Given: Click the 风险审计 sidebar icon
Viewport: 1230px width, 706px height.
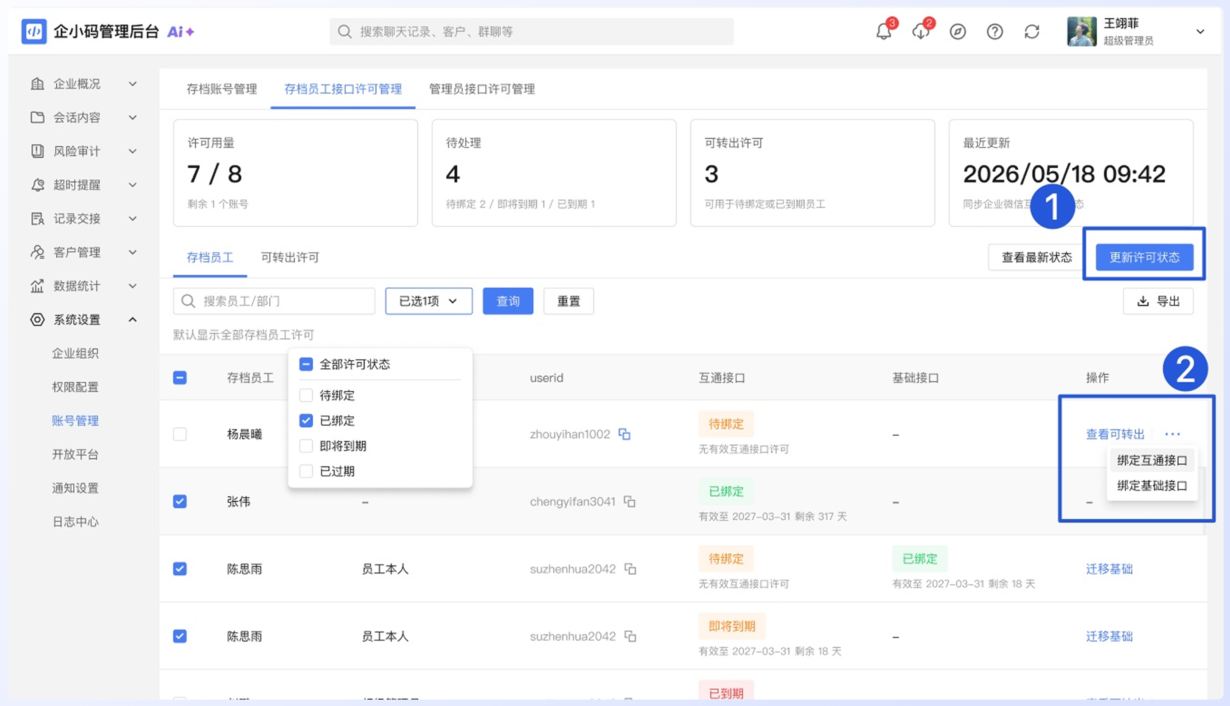Looking at the screenshot, I should [x=37, y=151].
